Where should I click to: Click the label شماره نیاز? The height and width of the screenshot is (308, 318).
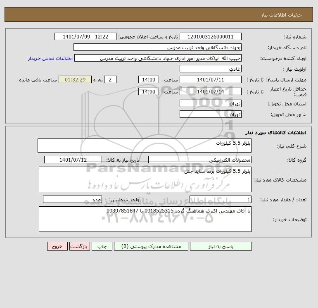pyautogui.click(x=295, y=37)
